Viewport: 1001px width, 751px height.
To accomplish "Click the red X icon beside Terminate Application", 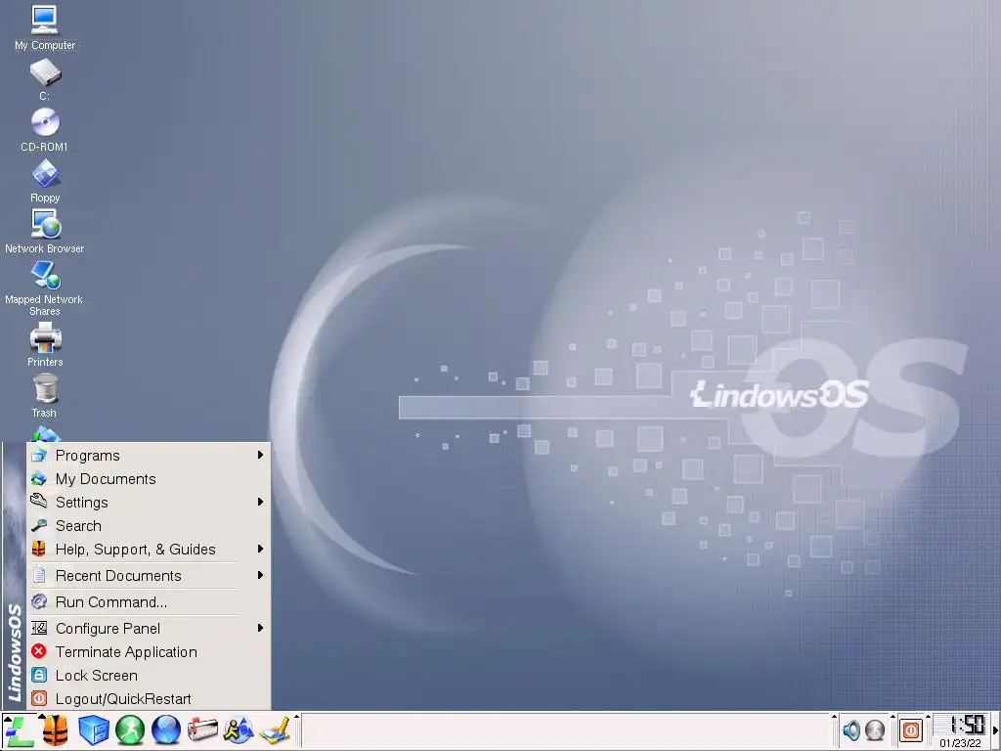I will 39,651.
